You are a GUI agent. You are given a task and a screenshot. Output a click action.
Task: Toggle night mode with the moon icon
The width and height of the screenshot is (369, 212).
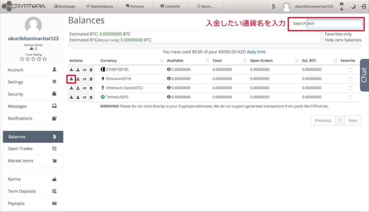point(353,7)
